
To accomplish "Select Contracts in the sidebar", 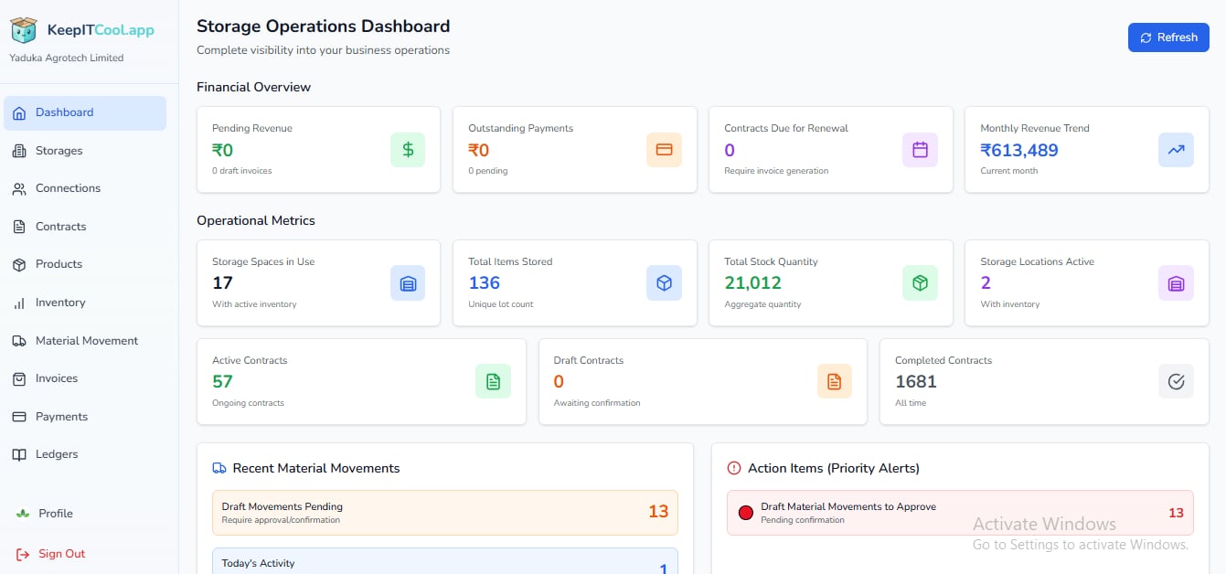I will coord(85,227).
